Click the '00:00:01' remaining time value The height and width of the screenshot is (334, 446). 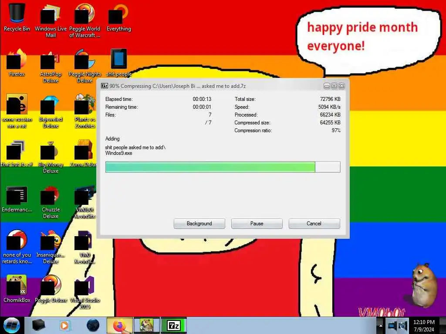tap(202, 107)
